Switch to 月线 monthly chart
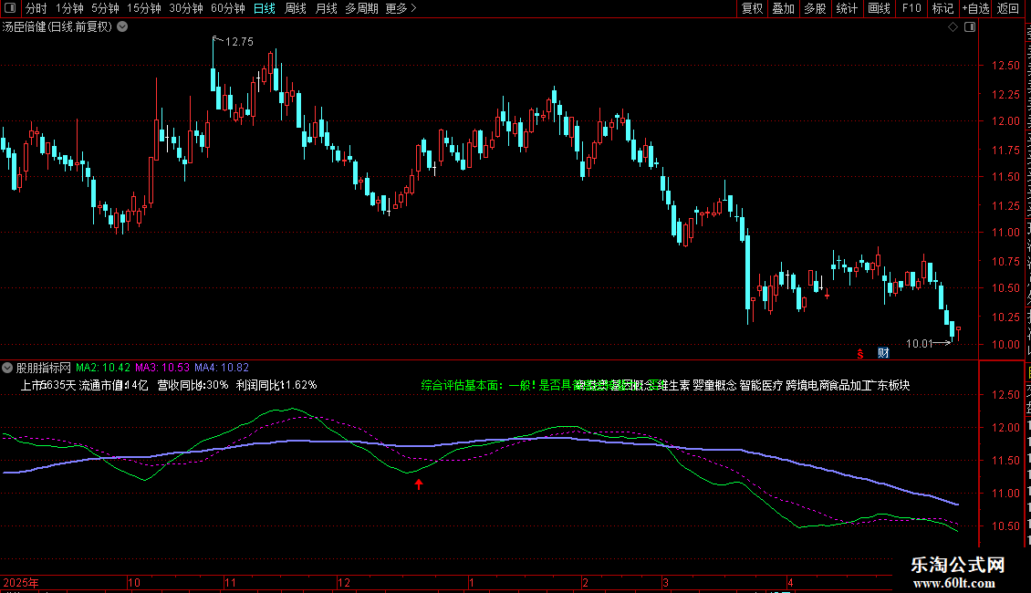Viewport: 1031px width, 593px height. click(x=326, y=8)
